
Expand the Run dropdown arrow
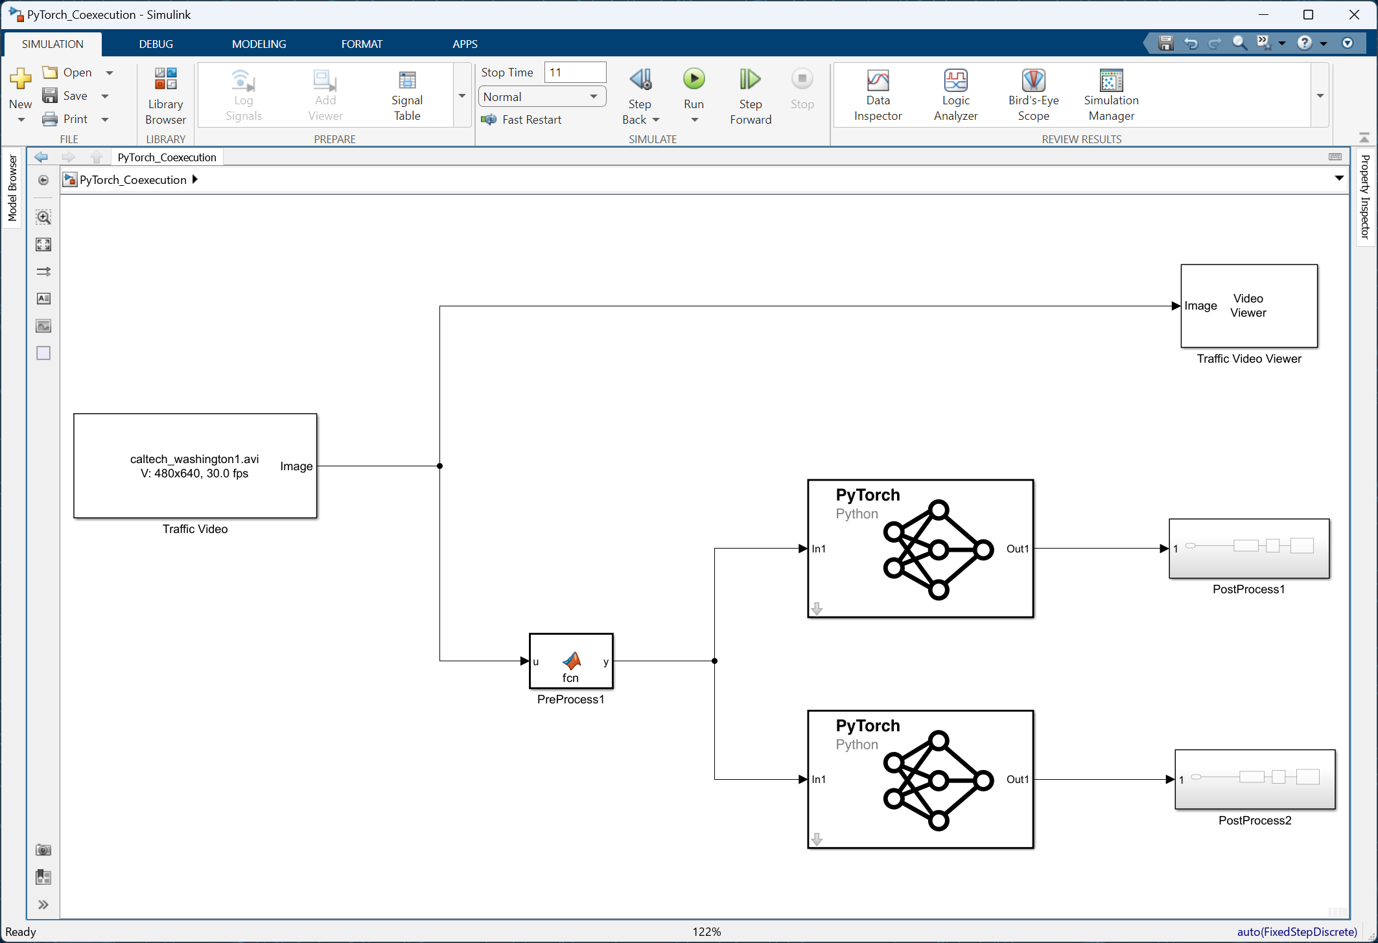click(694, 120)
